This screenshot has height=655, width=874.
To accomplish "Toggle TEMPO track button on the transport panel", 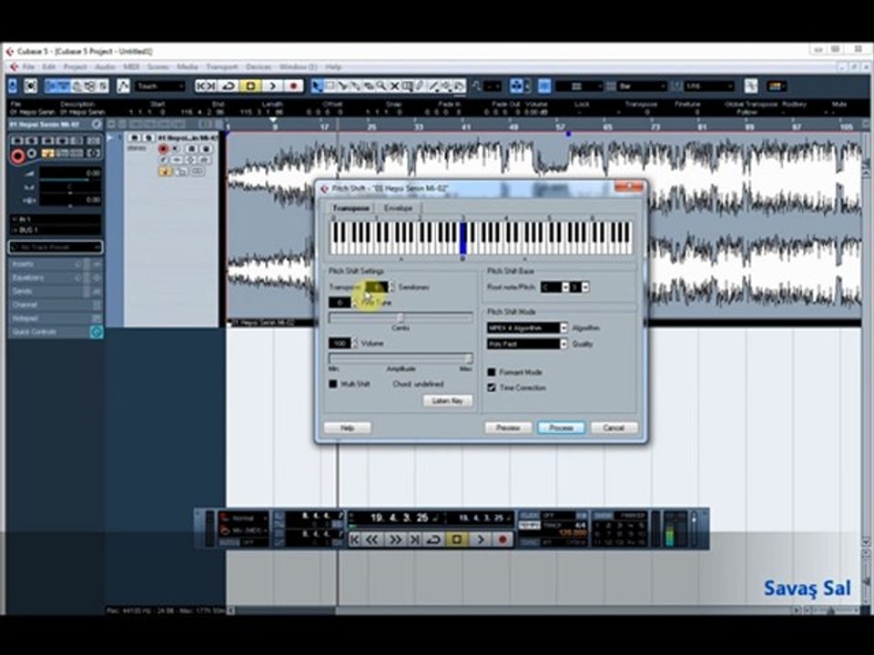I will point(529,525).
